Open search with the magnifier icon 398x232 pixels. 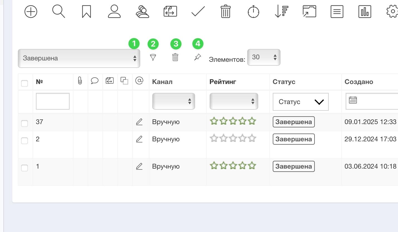[x=58, y=12]
